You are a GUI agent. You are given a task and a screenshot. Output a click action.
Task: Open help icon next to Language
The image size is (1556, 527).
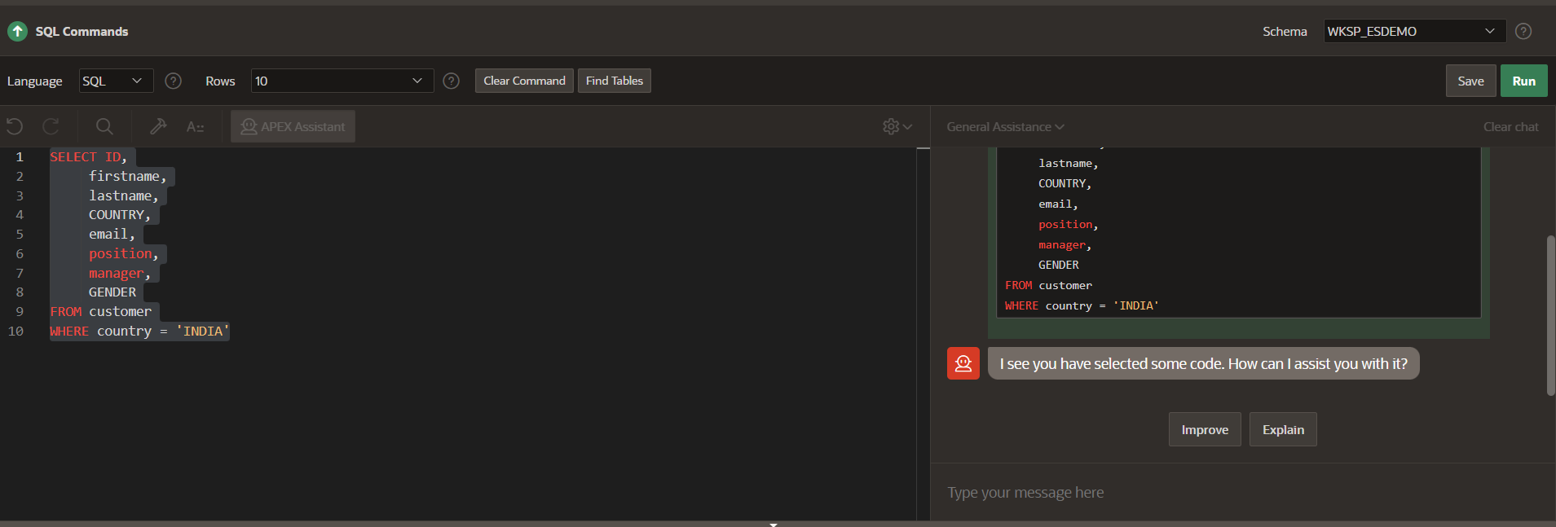[173, 81]
